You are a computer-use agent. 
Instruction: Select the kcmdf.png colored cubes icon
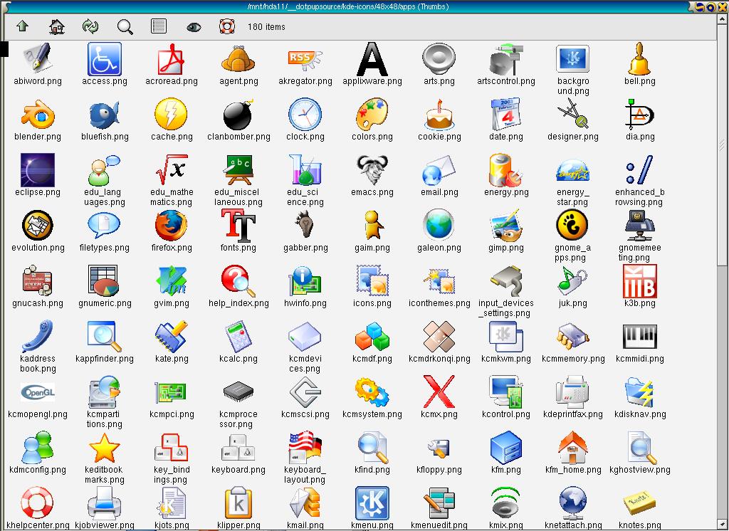(372, 336)
